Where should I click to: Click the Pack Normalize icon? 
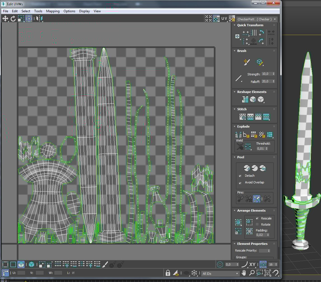pyautogui.click(x=249, y=231)
